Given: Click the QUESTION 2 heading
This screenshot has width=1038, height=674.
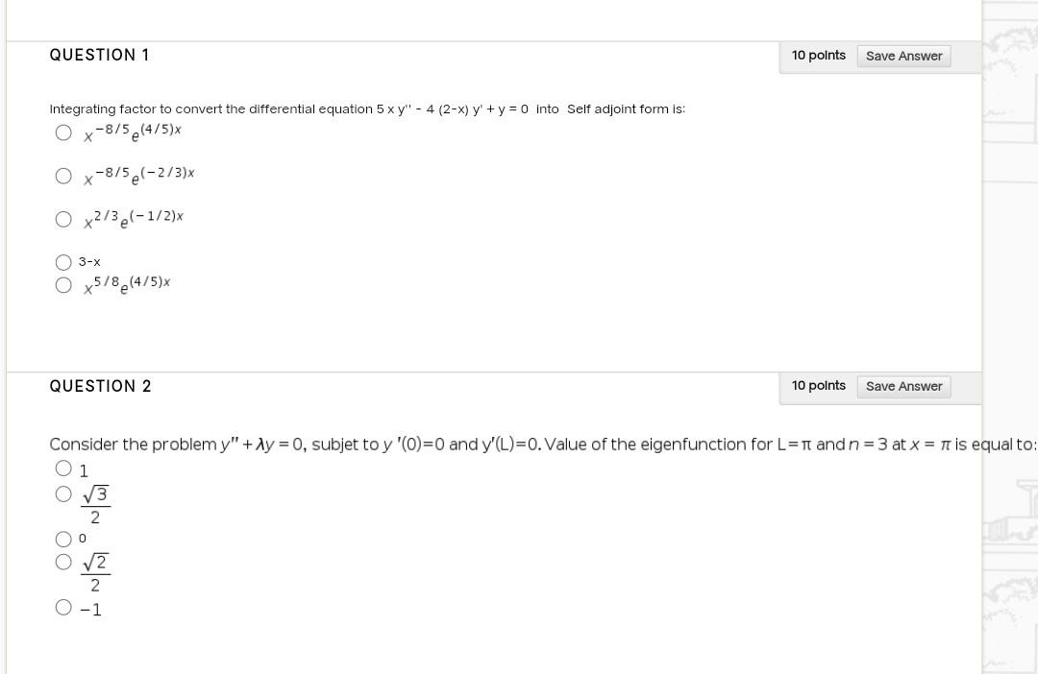Looking at the screenshot, I should pyautogui.click(x=101, y=386).
